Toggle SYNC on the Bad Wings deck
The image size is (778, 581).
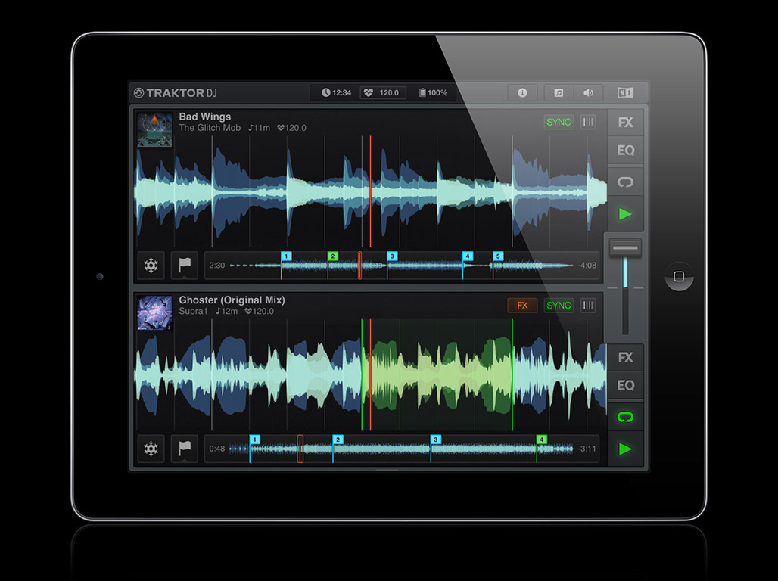[x=559, y=122]
